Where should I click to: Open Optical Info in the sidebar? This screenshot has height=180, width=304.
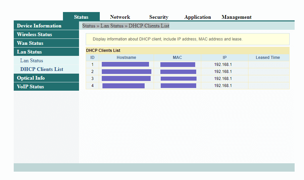click(x=31, y=78)
